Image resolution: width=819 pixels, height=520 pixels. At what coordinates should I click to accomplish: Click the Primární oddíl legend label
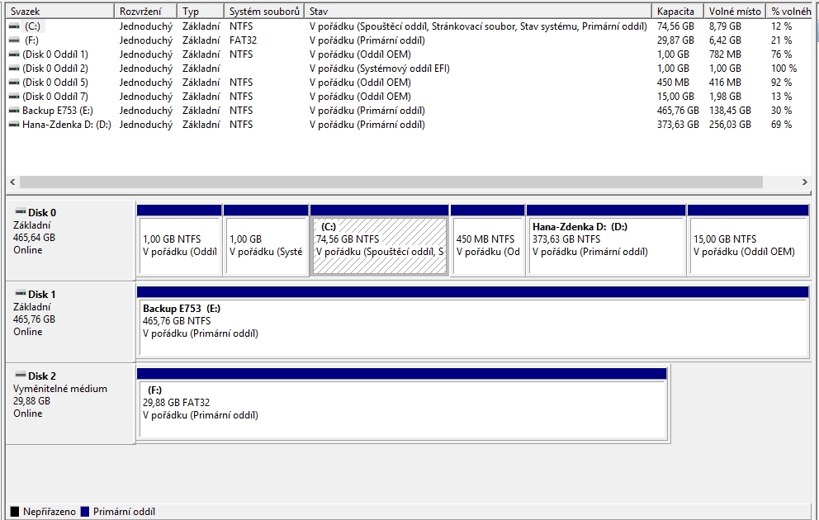124,512
